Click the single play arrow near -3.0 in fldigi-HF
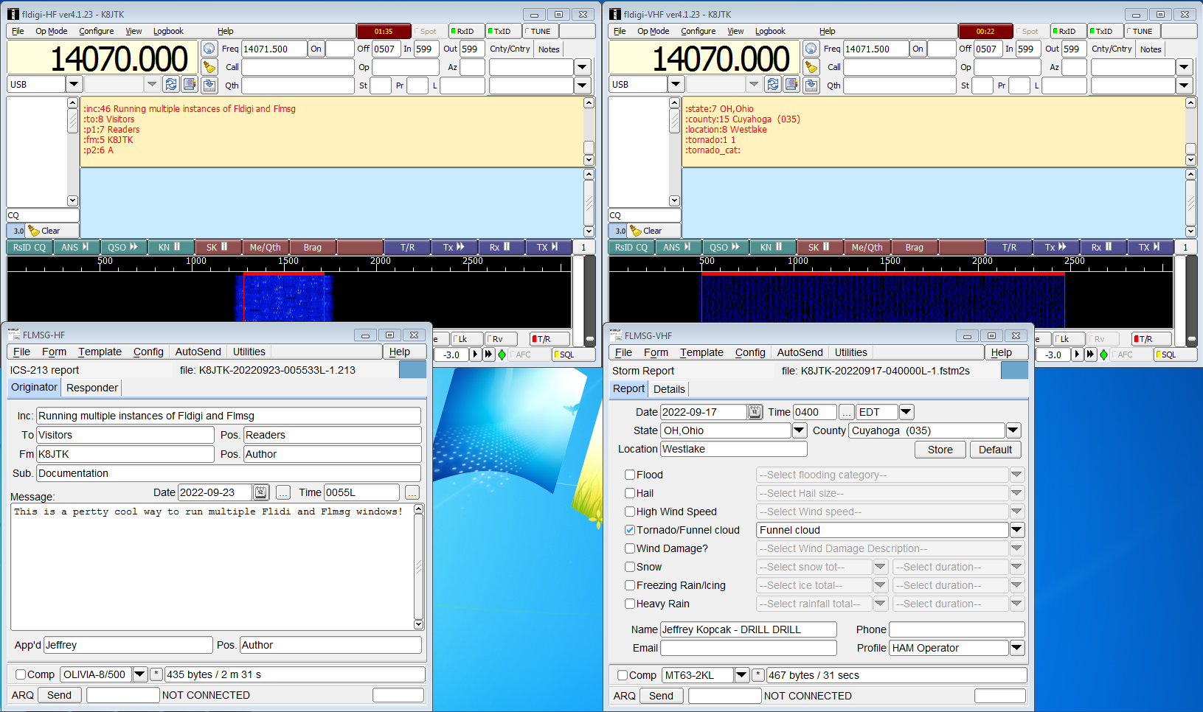The width and height of the screenshot is (1203, 712). 476,355
